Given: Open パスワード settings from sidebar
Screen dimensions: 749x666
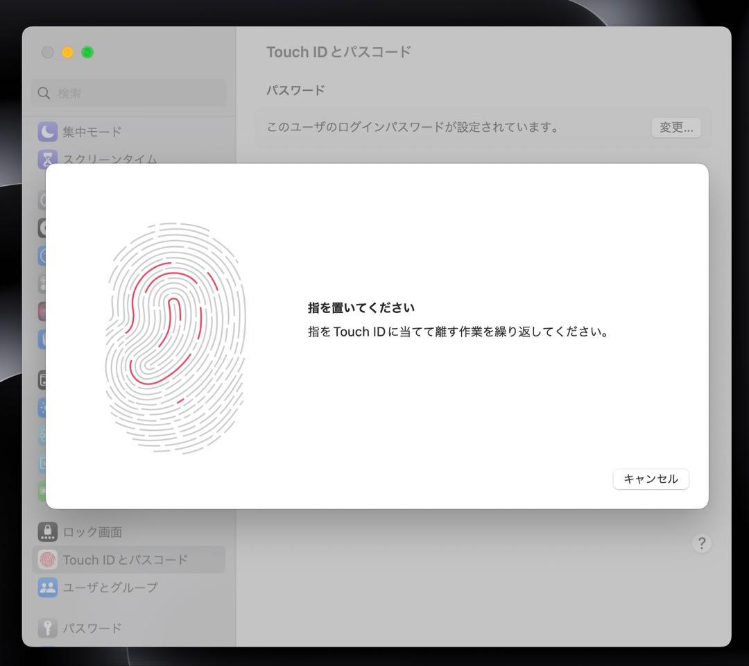Looking at the screenshot, I should [92, 628].
